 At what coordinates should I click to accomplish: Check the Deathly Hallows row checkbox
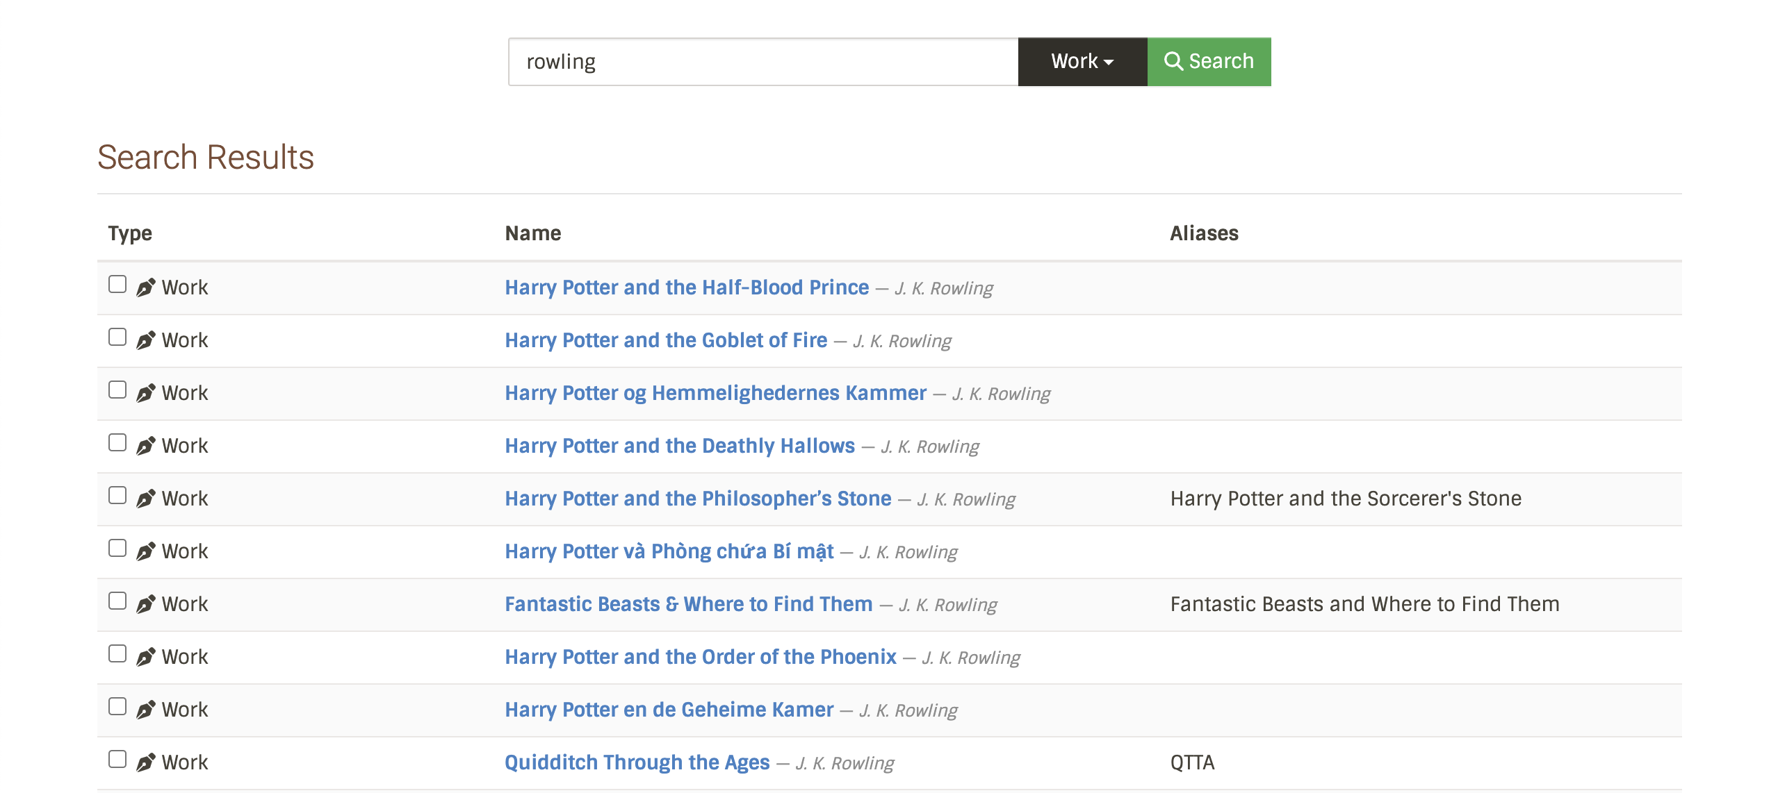117,442
